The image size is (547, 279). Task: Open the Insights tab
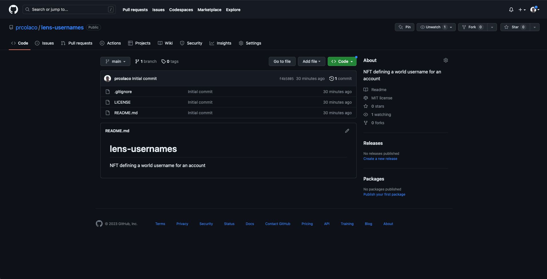tap(220, 43)
